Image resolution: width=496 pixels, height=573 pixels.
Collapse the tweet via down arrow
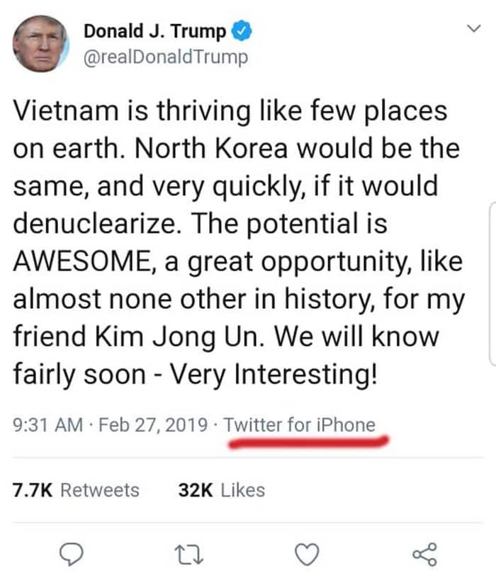(x=473, y=26)
